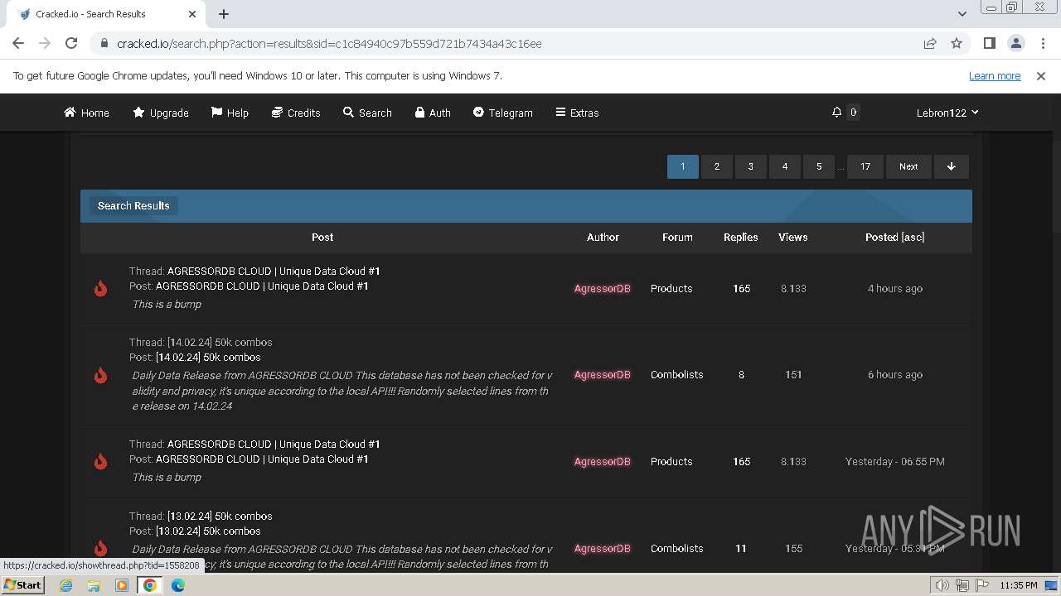Open the volume control tray icon
1061x596 pixels.
pos(942,585)
